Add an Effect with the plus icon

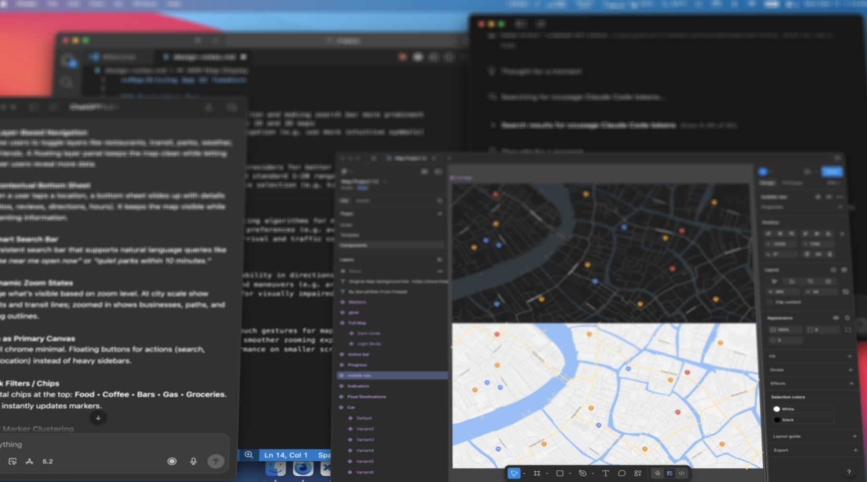click(851, 383)
